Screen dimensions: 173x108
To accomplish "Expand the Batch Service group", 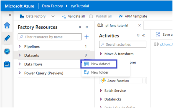I will pos(101,91).
